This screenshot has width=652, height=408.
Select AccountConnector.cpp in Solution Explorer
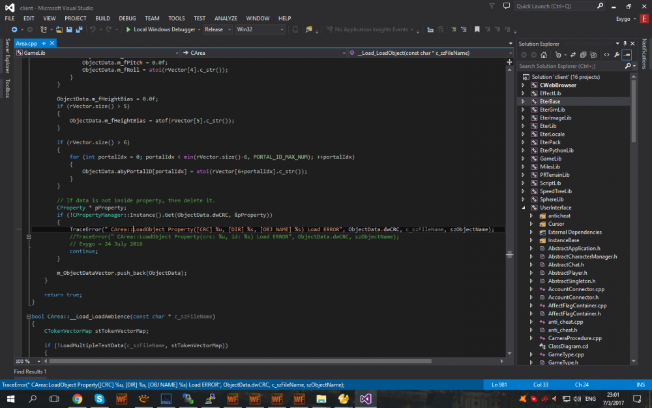click(576, 289)
